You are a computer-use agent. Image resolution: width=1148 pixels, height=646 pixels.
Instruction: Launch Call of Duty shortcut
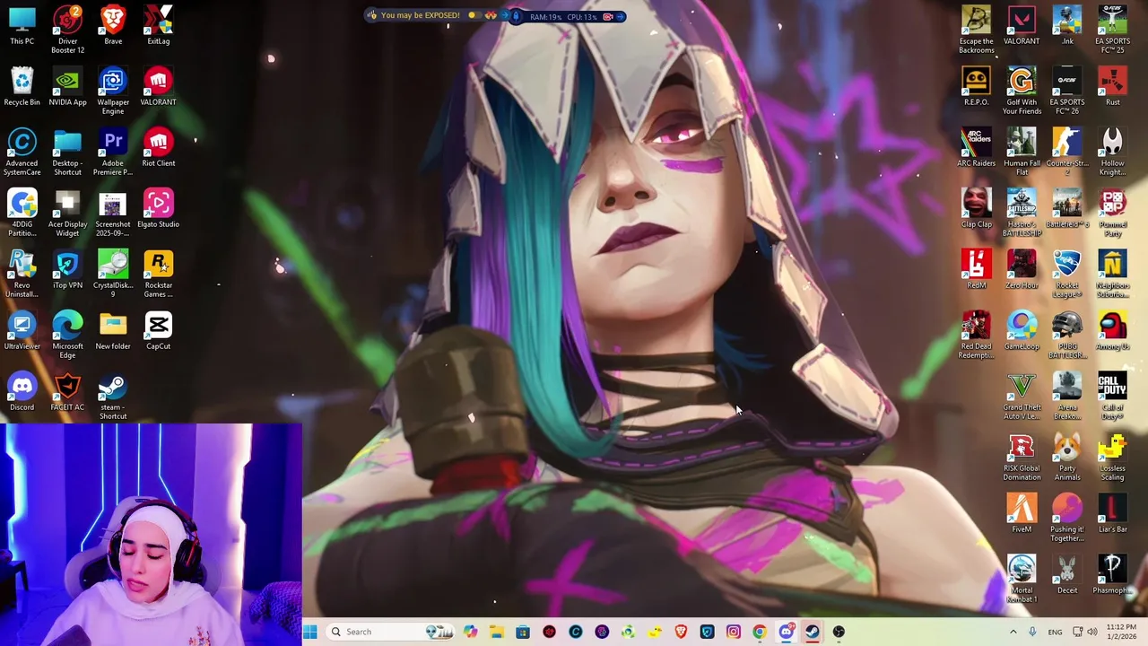[x=1112, y=396]
